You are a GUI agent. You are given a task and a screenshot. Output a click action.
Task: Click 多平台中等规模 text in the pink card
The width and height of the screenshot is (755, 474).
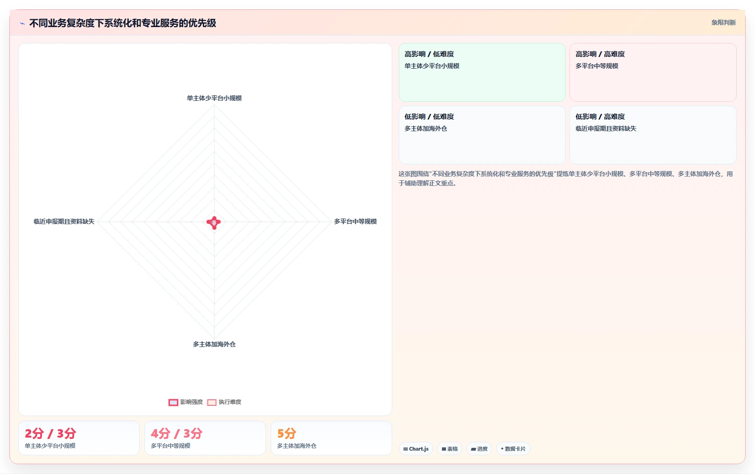[x=597, y=66]
